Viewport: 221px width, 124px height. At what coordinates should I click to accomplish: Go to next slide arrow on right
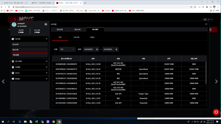pos(216,82)
